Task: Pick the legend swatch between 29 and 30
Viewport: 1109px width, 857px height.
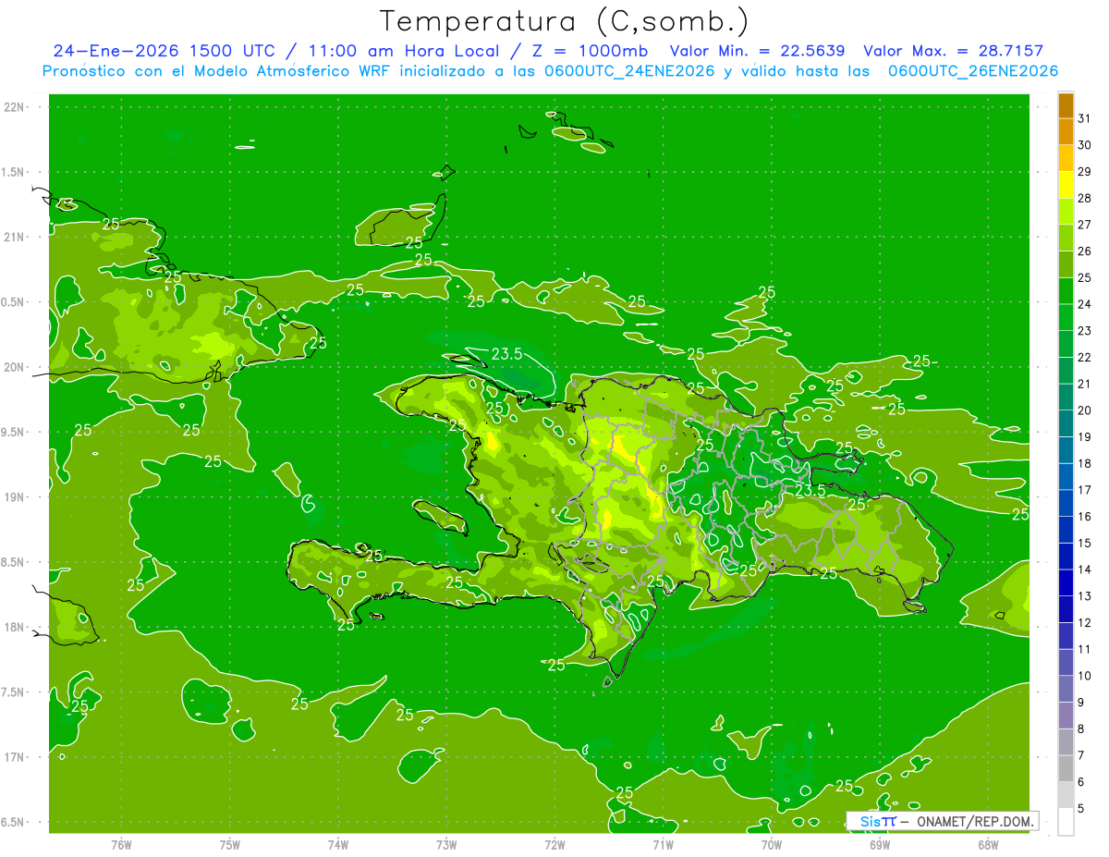Action: click(x=1066, y=158)
